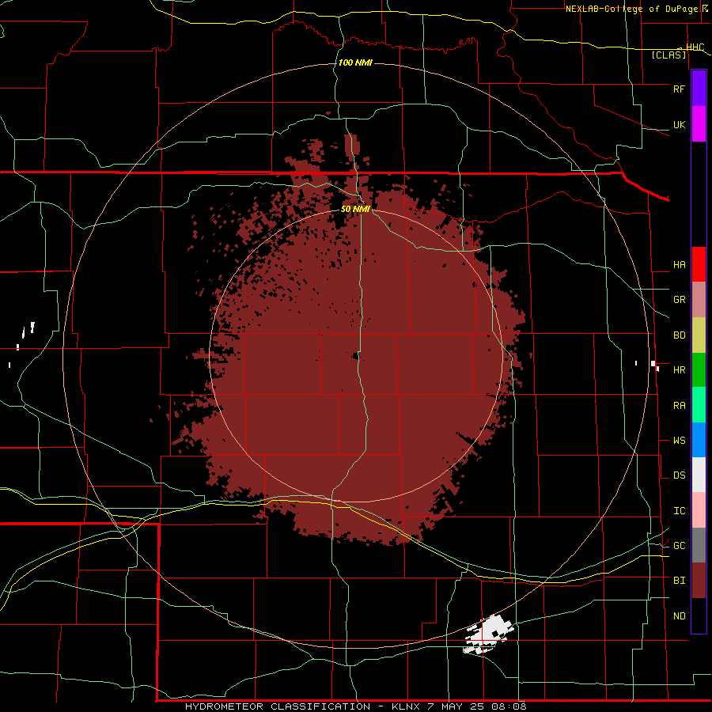Click the HHC product label
Screen dimensions: 712x712
coord(695,47)
